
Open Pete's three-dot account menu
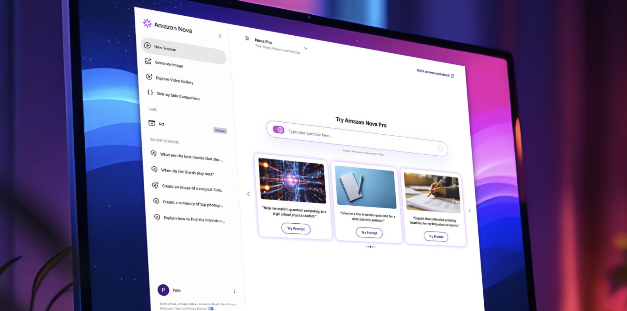tap(234, 291)
